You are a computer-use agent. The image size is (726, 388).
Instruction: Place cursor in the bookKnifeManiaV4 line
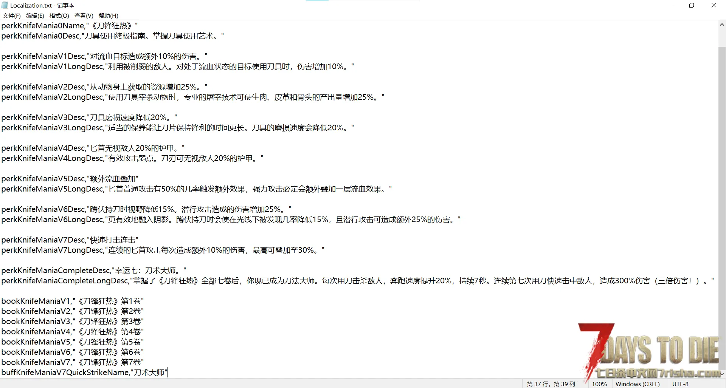click(72, 332)
